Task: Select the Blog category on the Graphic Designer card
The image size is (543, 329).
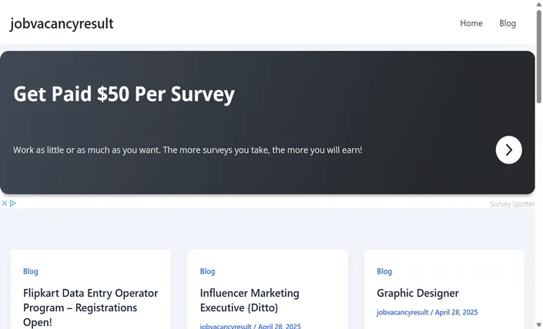Action: 384,271
